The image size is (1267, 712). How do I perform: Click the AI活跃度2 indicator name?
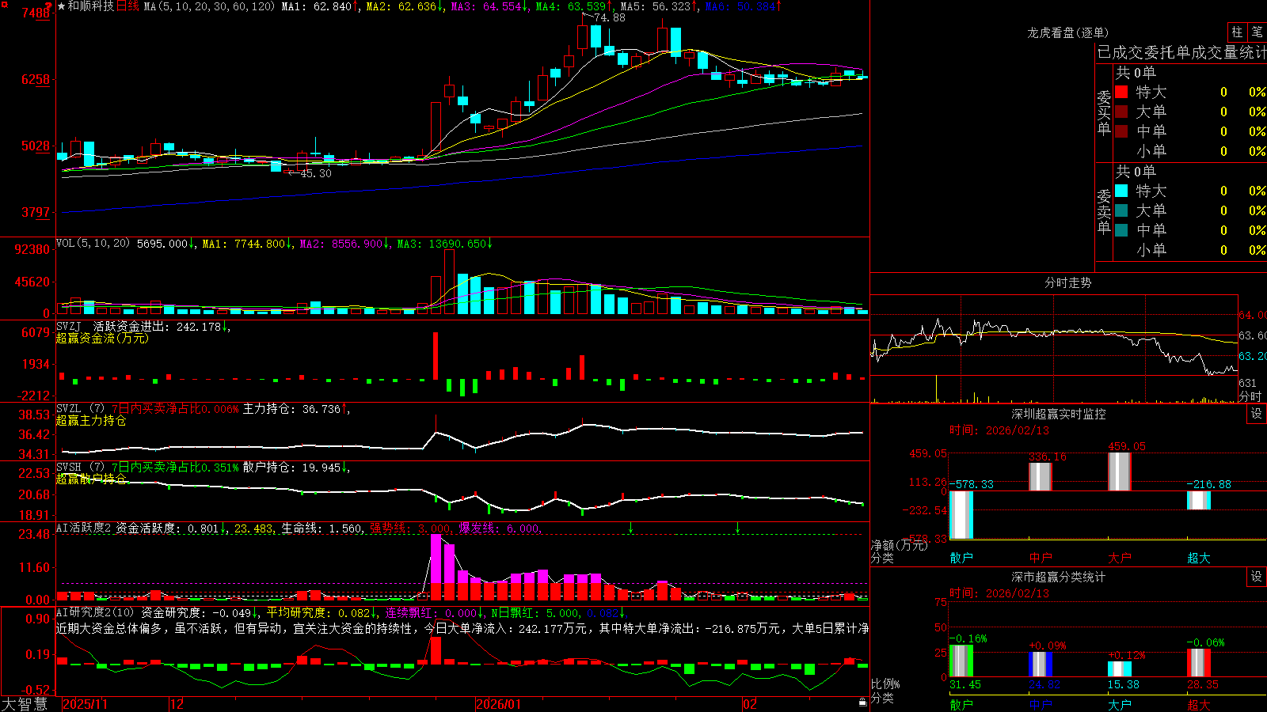[83, 528]
